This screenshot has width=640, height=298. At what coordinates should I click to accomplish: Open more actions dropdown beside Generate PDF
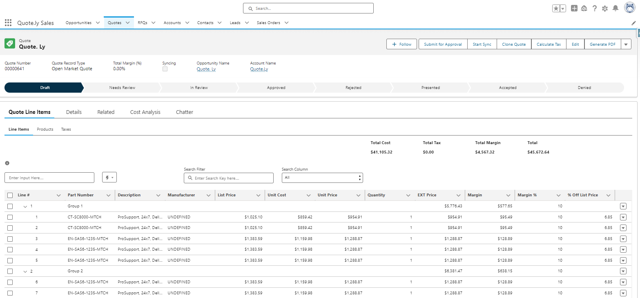tap(626, 44)
